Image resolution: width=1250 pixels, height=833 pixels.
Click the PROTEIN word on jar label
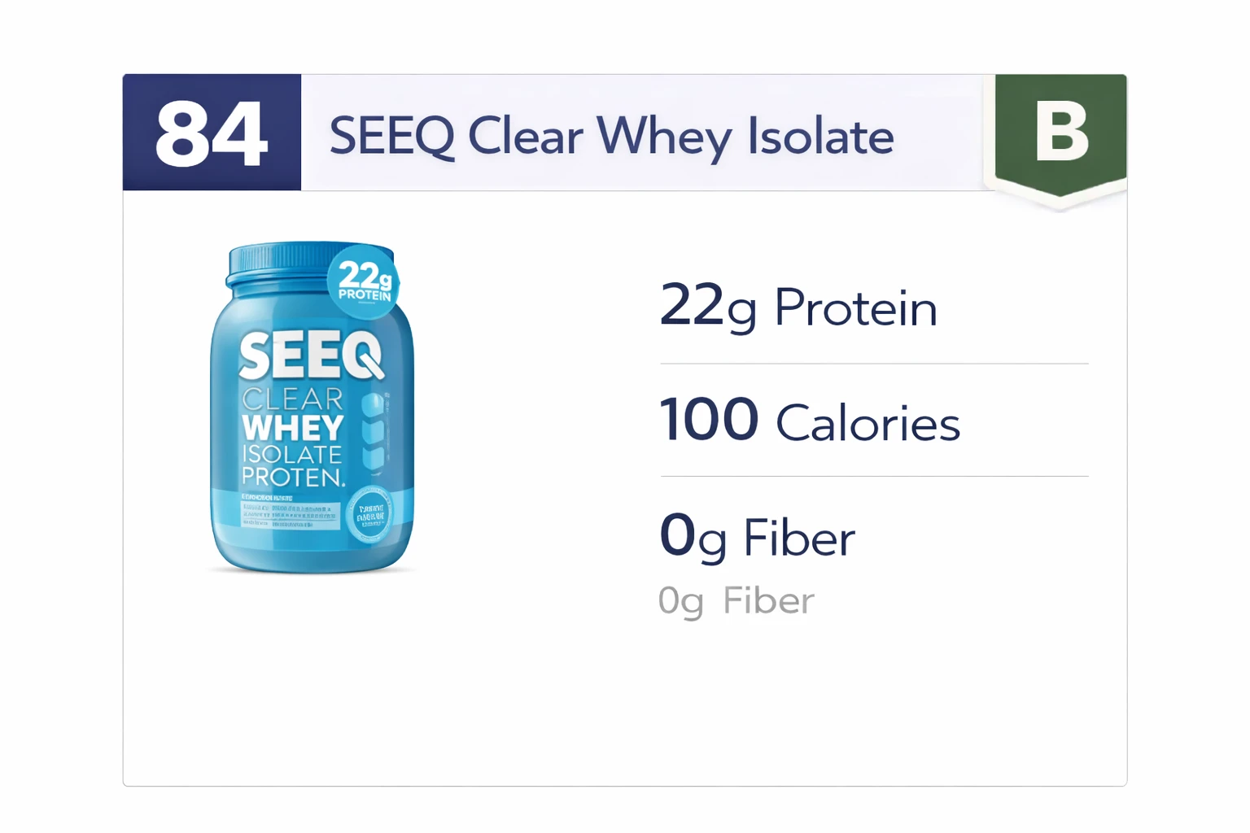[x=293, y=478]
